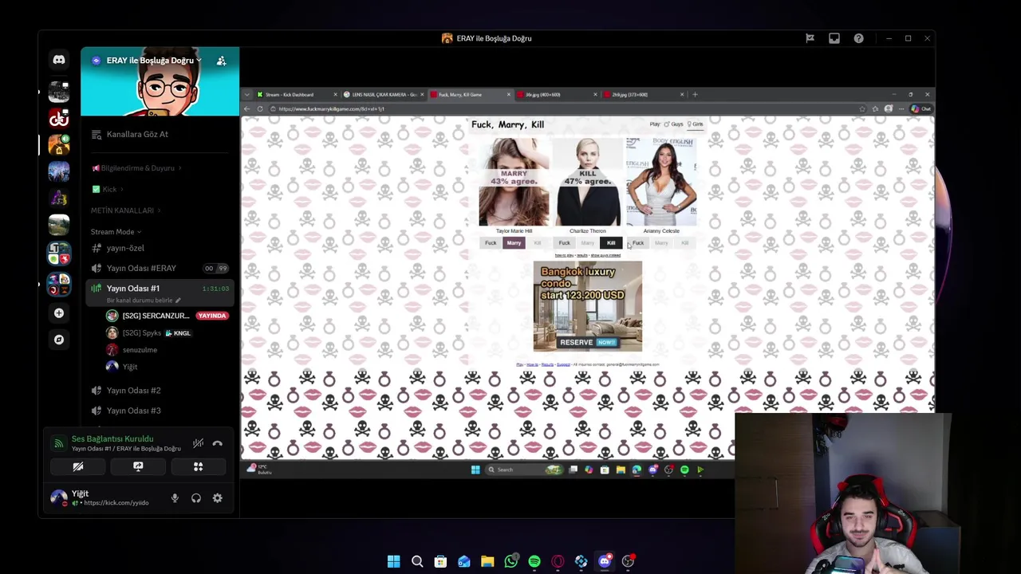Open Spotify from the taskbar

pyautogui.click(x=534, y=562)
